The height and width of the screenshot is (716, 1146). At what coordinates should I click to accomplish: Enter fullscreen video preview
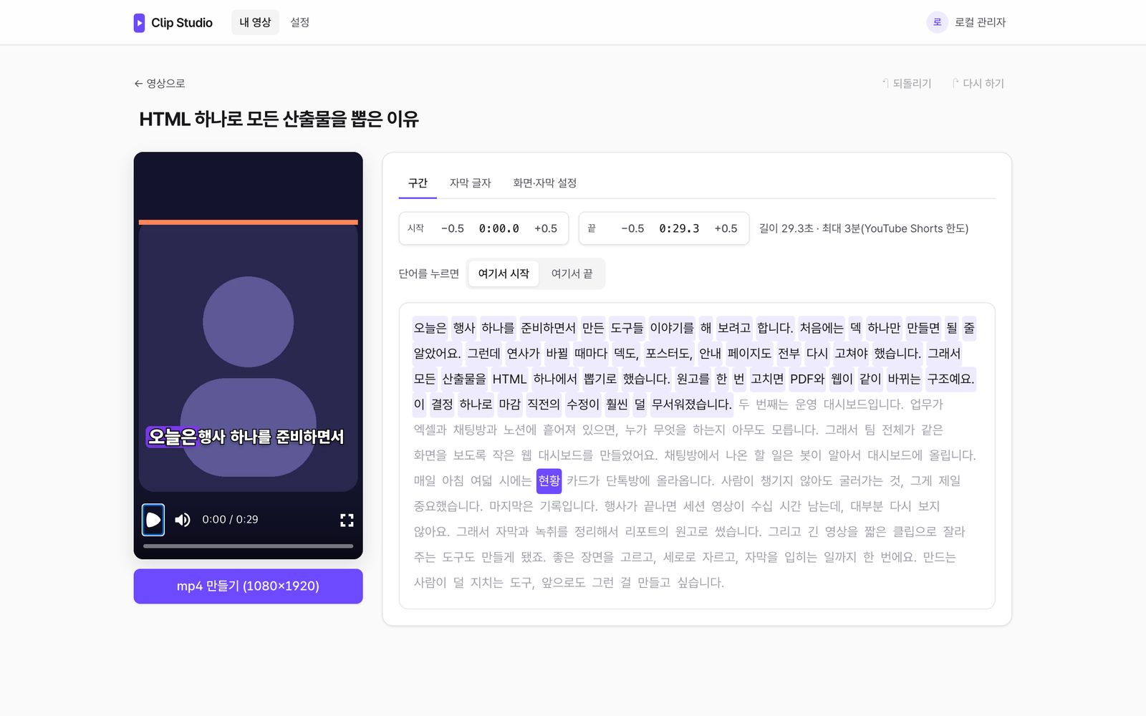coord(347,520)
